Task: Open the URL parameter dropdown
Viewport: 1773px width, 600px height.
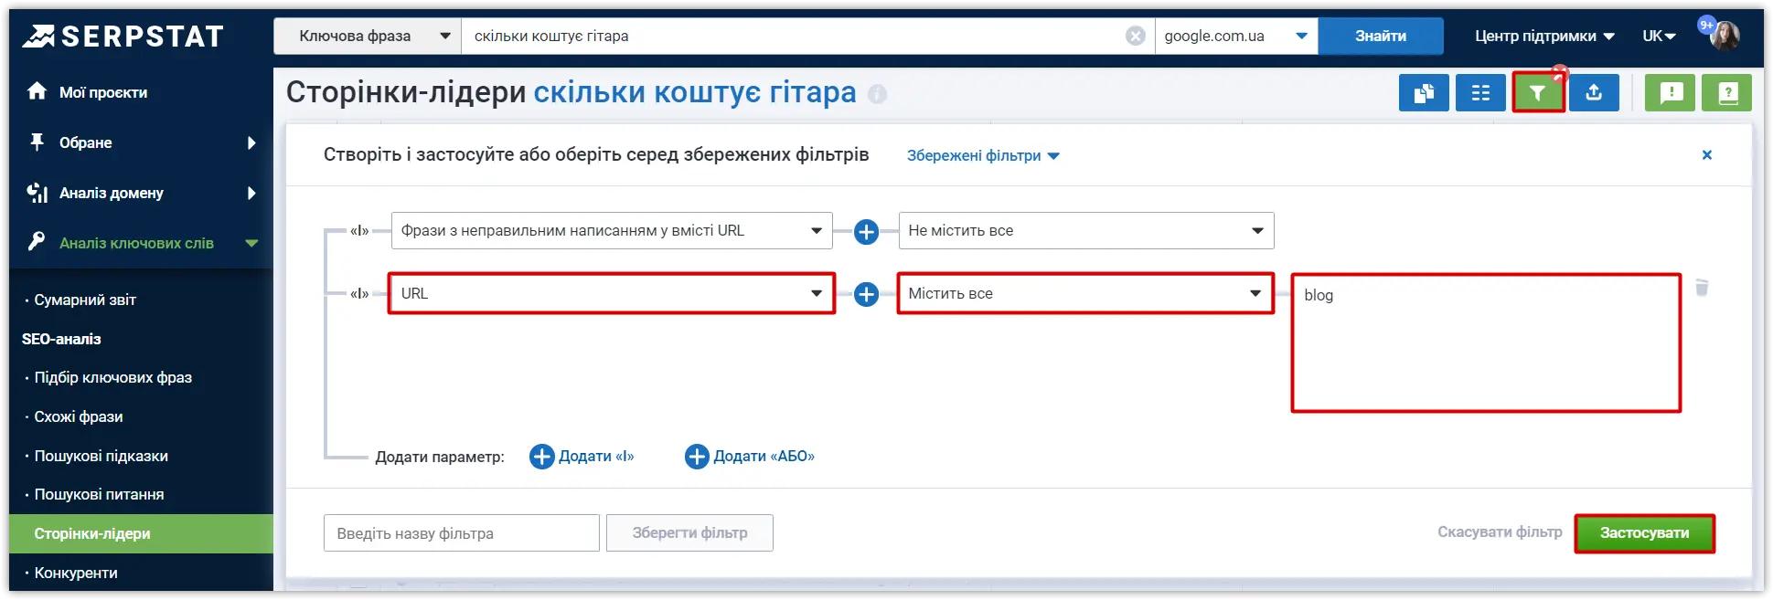Action: pyautogui.click(x=612, y=294)
